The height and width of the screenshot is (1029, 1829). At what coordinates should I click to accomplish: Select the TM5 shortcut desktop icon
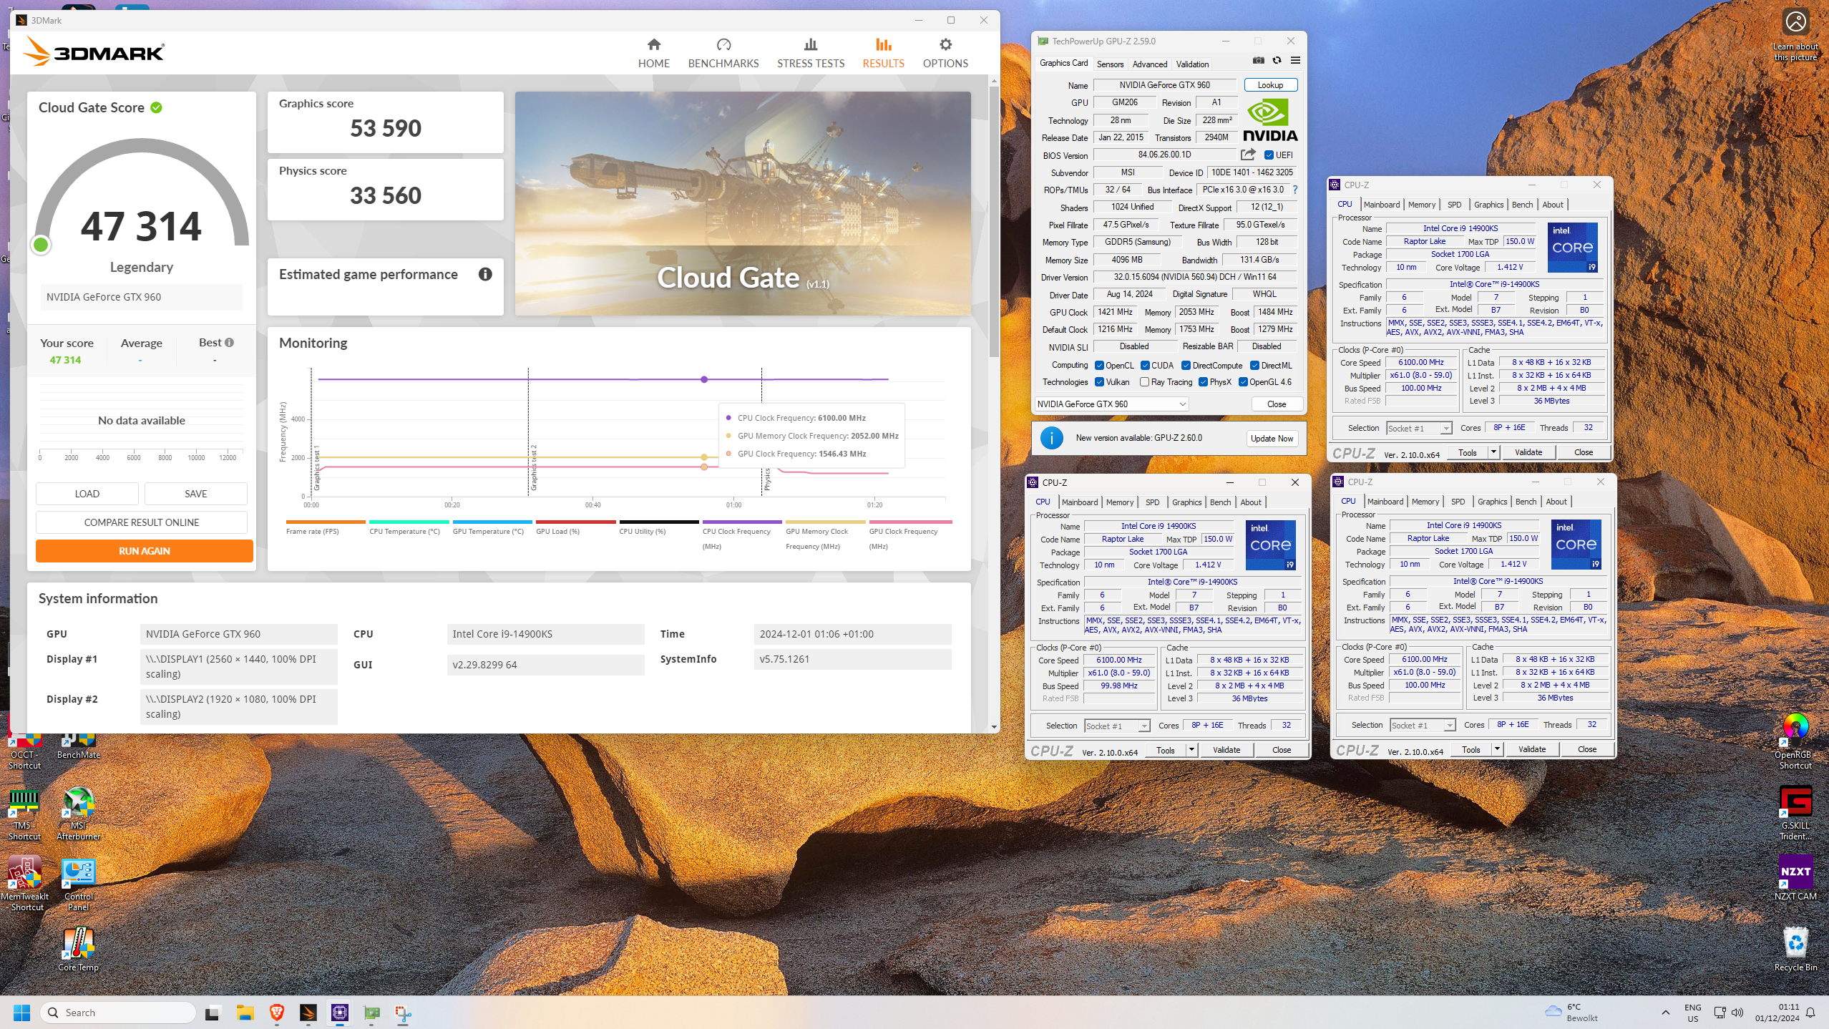[x=24, y=814]
